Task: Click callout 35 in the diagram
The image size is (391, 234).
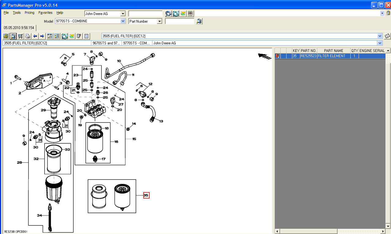Action: [x=146, y=195]
